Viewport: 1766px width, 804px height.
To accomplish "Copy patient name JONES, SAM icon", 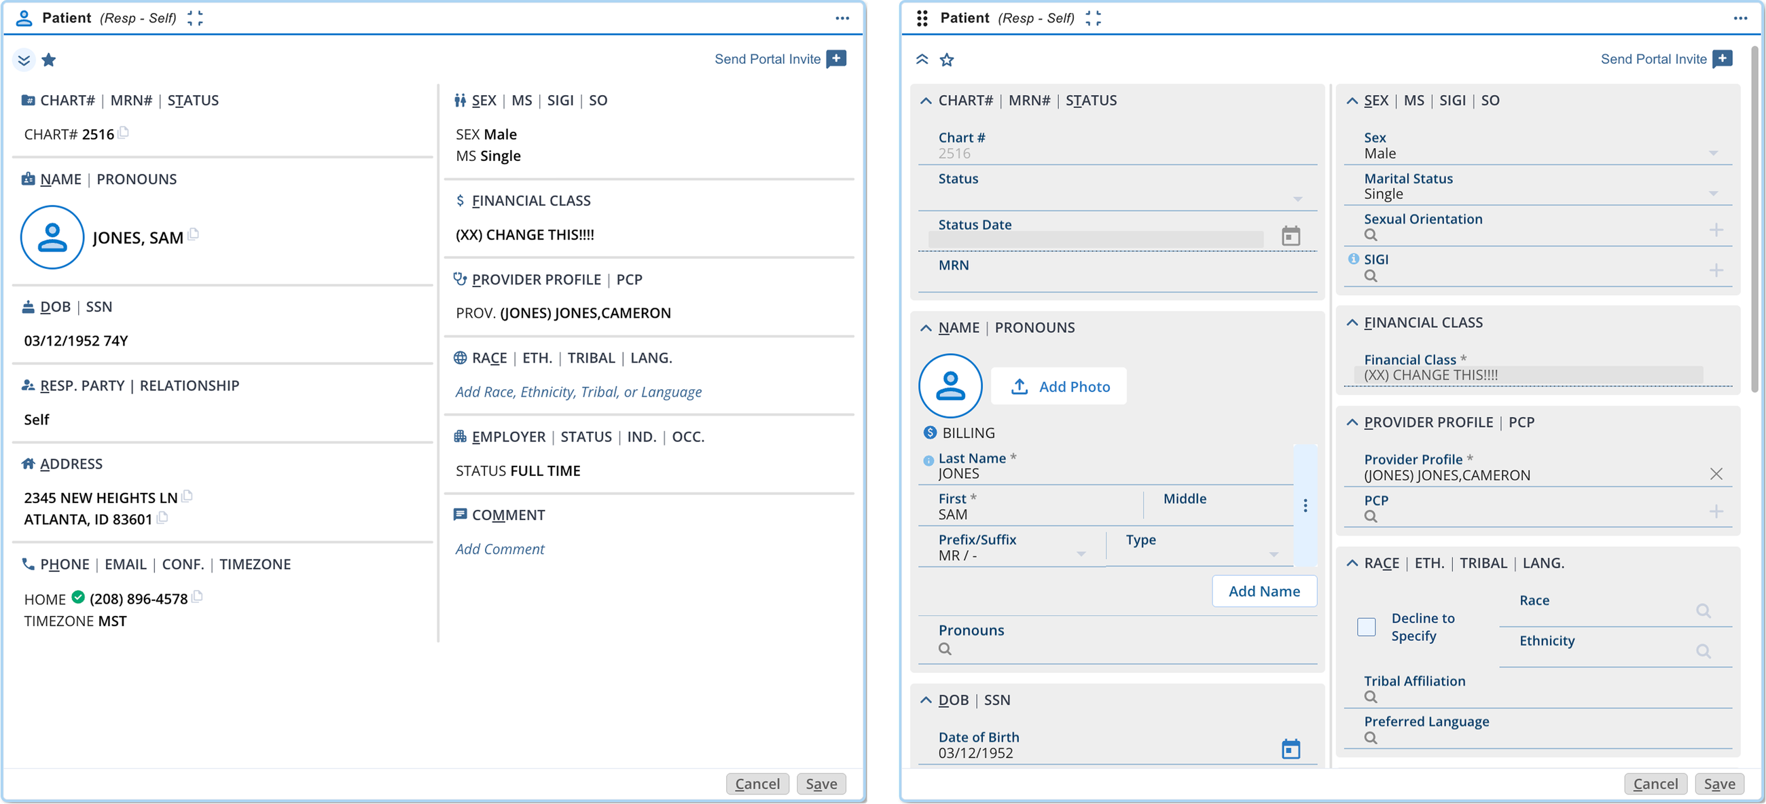I will pyautogui.click(x=194, y=234).
